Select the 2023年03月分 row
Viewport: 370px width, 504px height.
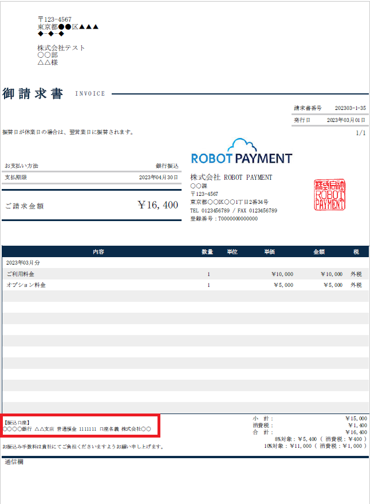pos(22,263)
